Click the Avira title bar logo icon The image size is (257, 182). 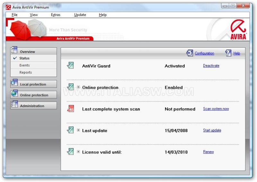pyautogui.click(x=8, y=7)
